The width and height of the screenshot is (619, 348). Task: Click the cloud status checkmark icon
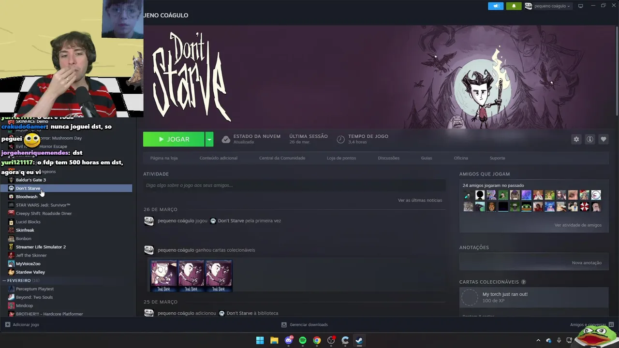tap(226, 139)
